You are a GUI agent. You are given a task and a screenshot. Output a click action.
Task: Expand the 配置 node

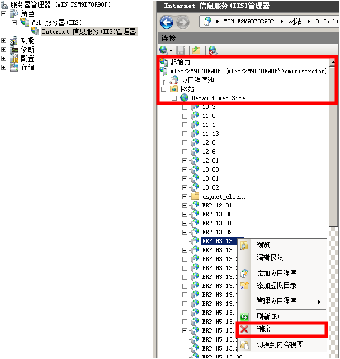click(3, 58)
